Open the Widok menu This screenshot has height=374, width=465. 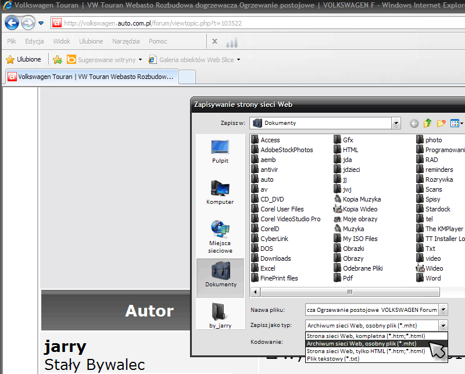[x=62, y=41]
